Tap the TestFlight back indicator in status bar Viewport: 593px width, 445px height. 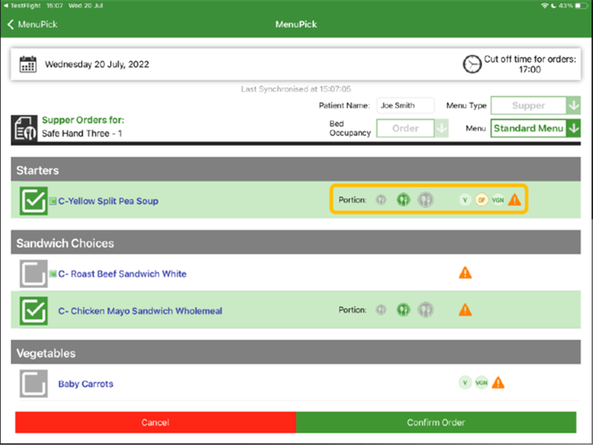coord(22,5)
